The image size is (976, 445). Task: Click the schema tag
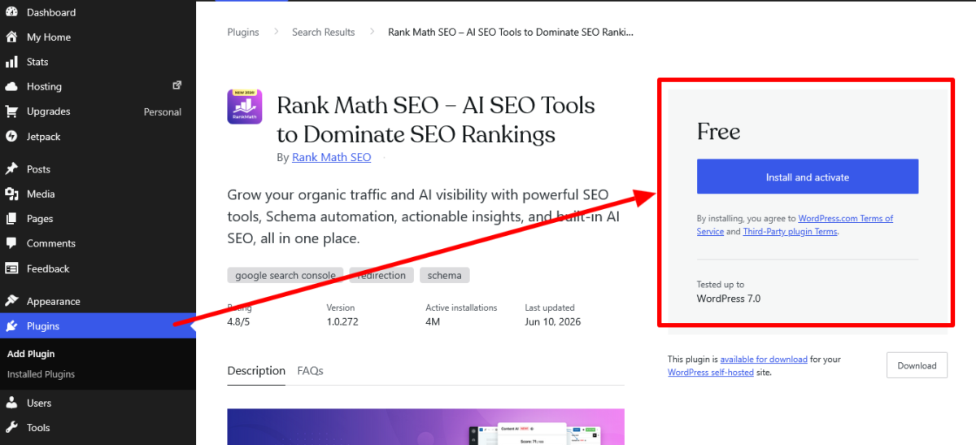[x=445, y=276]
